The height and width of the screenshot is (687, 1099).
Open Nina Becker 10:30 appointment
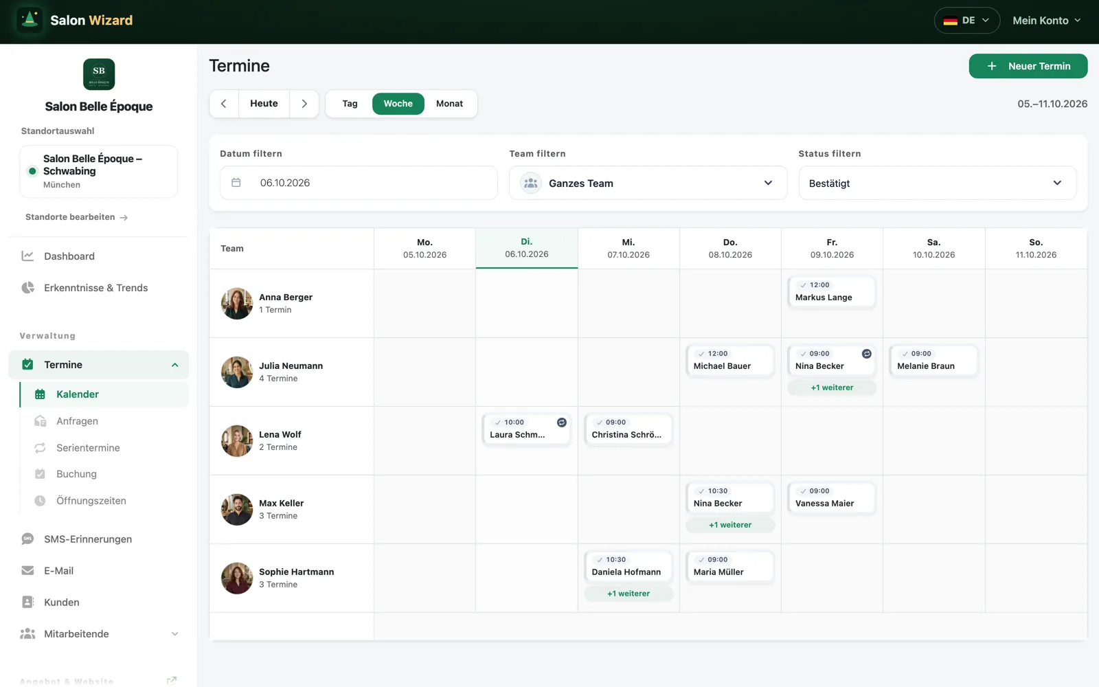pyautogui.click(x=730, y=498)
